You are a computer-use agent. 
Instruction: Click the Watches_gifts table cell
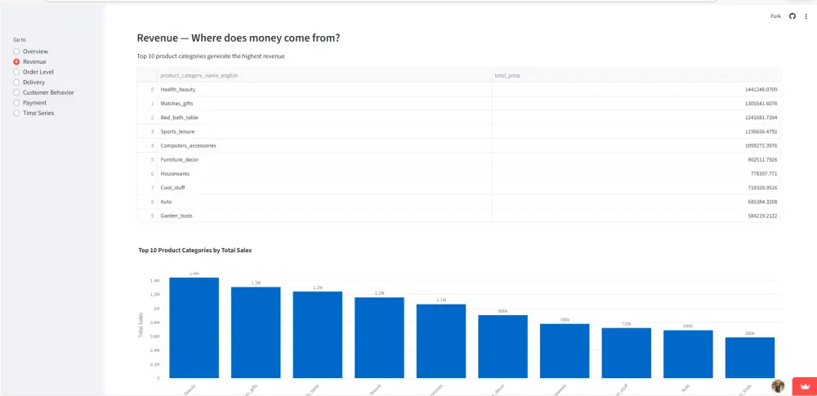324,103
